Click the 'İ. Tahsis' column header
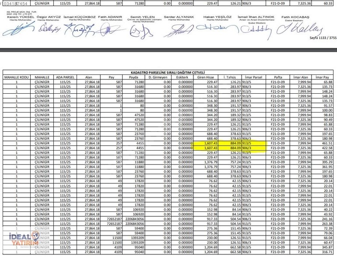337x257 pixels. point(229,77)
